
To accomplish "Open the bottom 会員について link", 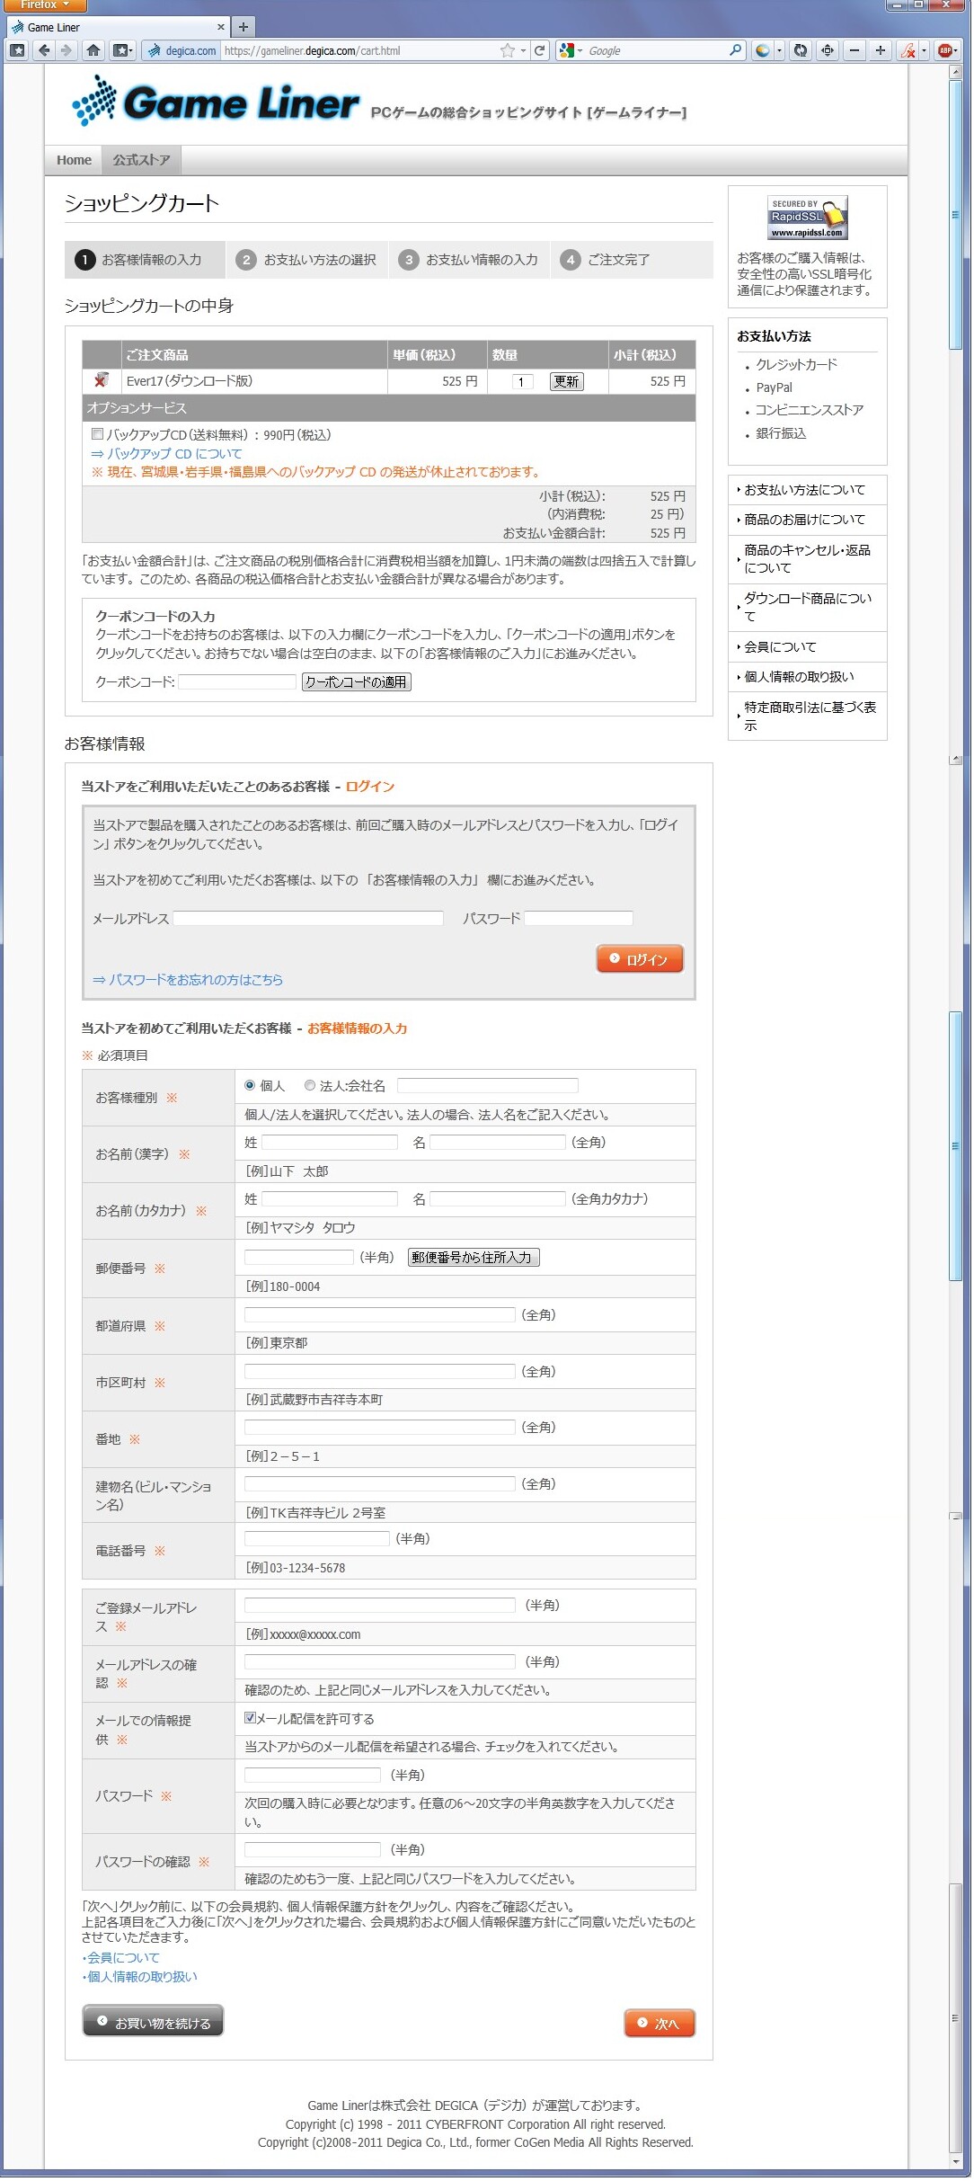I will click(x=121, y=1958).
